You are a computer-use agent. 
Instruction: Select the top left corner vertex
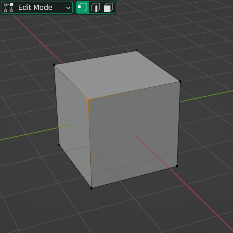54,65
